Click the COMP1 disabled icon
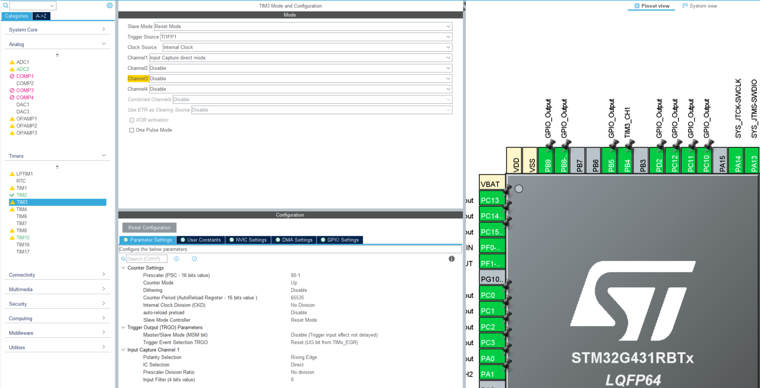 pos(12,76)
